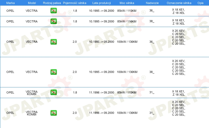Select VECTRA model in the 2.0 38_ row

pyautogui.click(x=32, y=72)
